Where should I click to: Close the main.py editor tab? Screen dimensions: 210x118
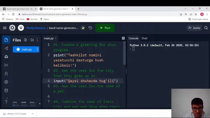(x=56, y=38)
